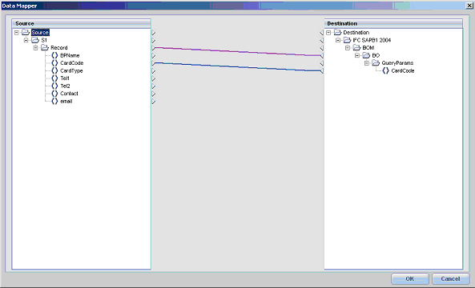Viewport: 475px width, 288px height.
Task: Click the braces icon next to CardType
Action: click(x=54, y=70)
